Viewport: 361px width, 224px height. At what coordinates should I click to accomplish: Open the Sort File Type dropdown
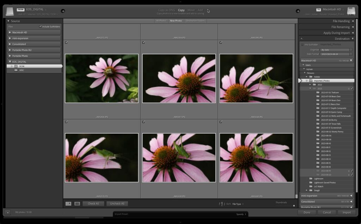238,204
